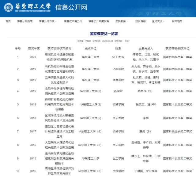Click the 获奖年度 column header

[34, 49]
